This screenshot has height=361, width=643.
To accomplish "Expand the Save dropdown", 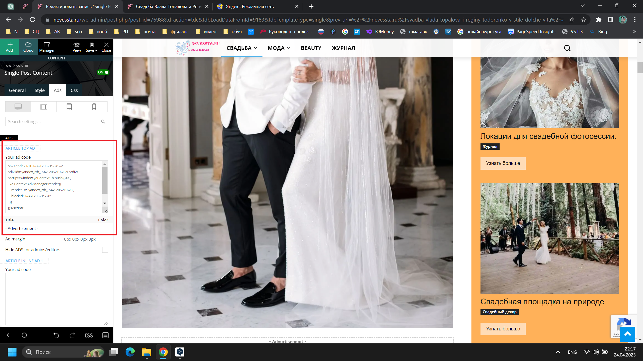I will coord(91,47).
